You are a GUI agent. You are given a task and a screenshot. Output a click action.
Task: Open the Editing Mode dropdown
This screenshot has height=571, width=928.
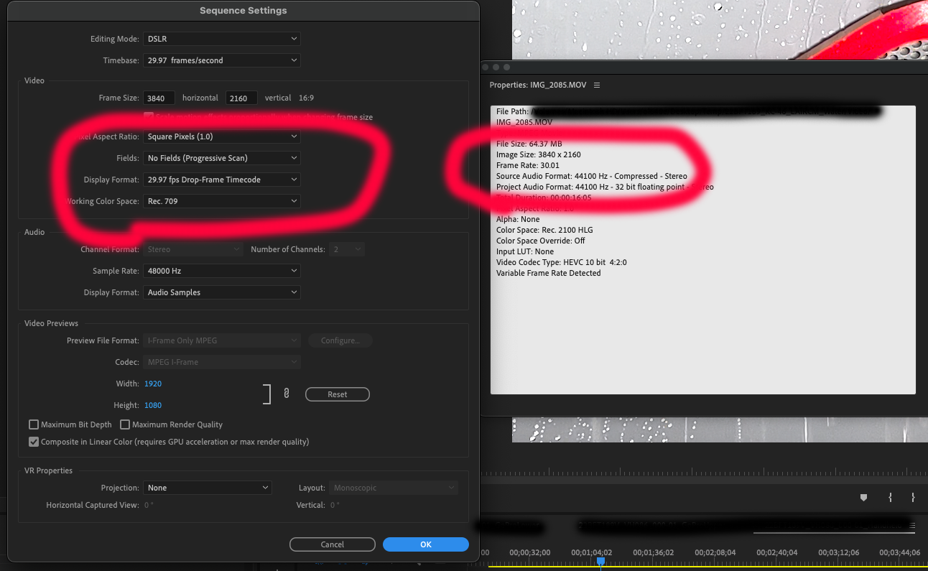221,38
